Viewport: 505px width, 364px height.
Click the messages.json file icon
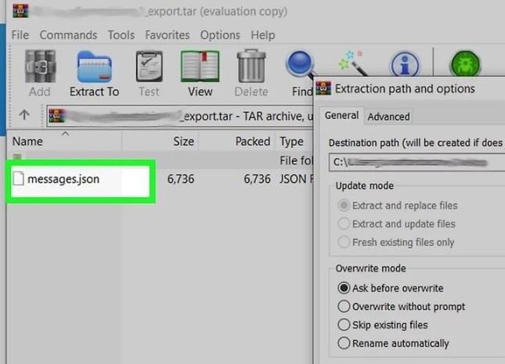18,178
